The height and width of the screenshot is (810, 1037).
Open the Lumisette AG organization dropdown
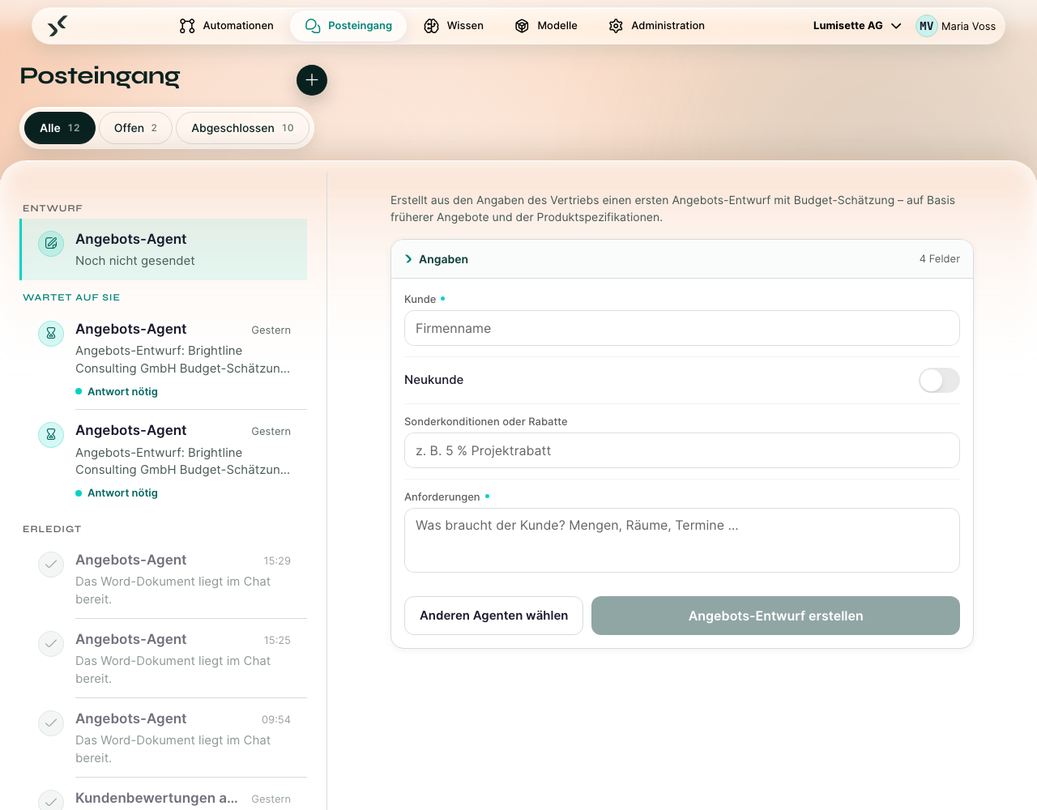(857, 26)
